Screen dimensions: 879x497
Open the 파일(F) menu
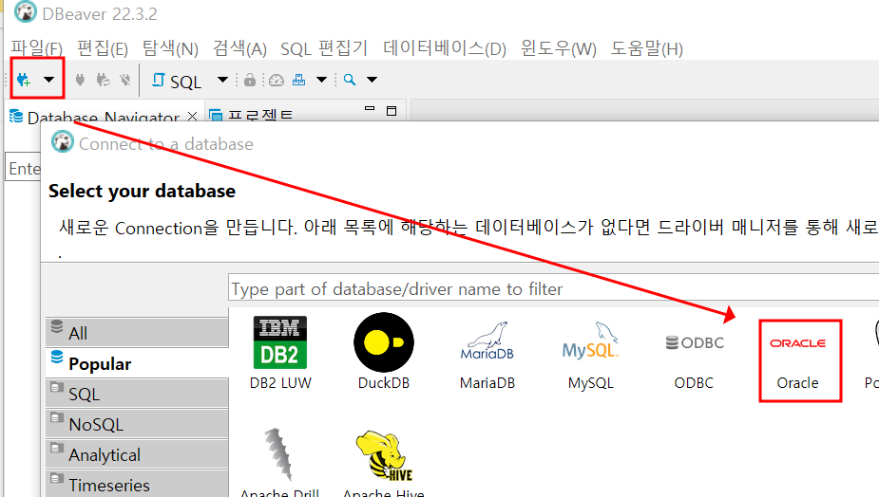(36, 48)
